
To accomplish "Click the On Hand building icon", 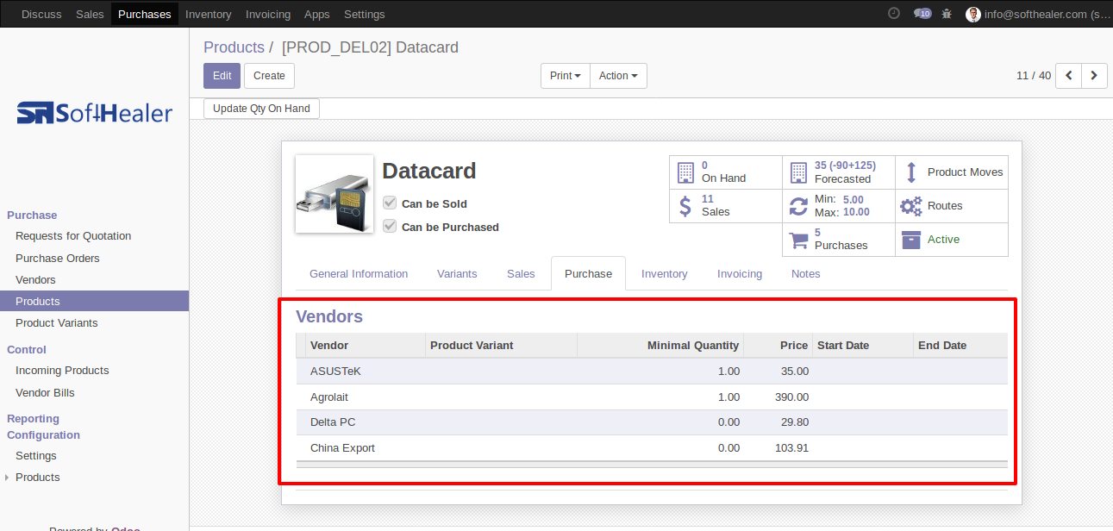I will 685,172.
